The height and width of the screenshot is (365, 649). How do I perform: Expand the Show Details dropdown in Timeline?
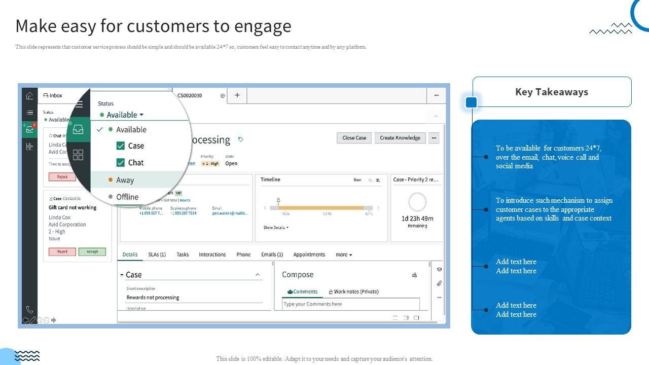click(x=276, y=228)
